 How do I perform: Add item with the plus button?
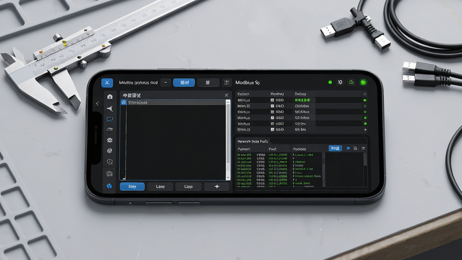(217, 186)
